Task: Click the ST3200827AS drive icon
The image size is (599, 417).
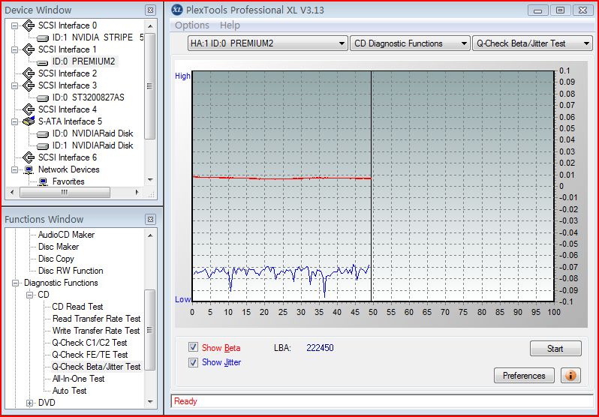Action: click(43, 97)
